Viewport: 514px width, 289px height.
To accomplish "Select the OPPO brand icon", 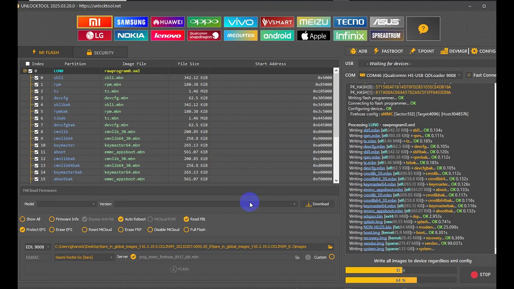I will pos(204,22).
